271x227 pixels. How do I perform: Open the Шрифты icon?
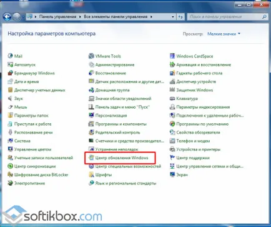point(91,174)
